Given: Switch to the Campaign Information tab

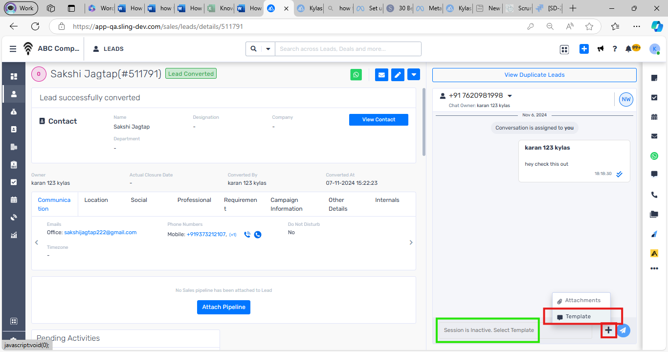Looking at the screenshot, I should pyautogui.click(x=287, y=204).
